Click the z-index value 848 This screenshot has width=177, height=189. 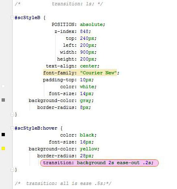(84, 32)
